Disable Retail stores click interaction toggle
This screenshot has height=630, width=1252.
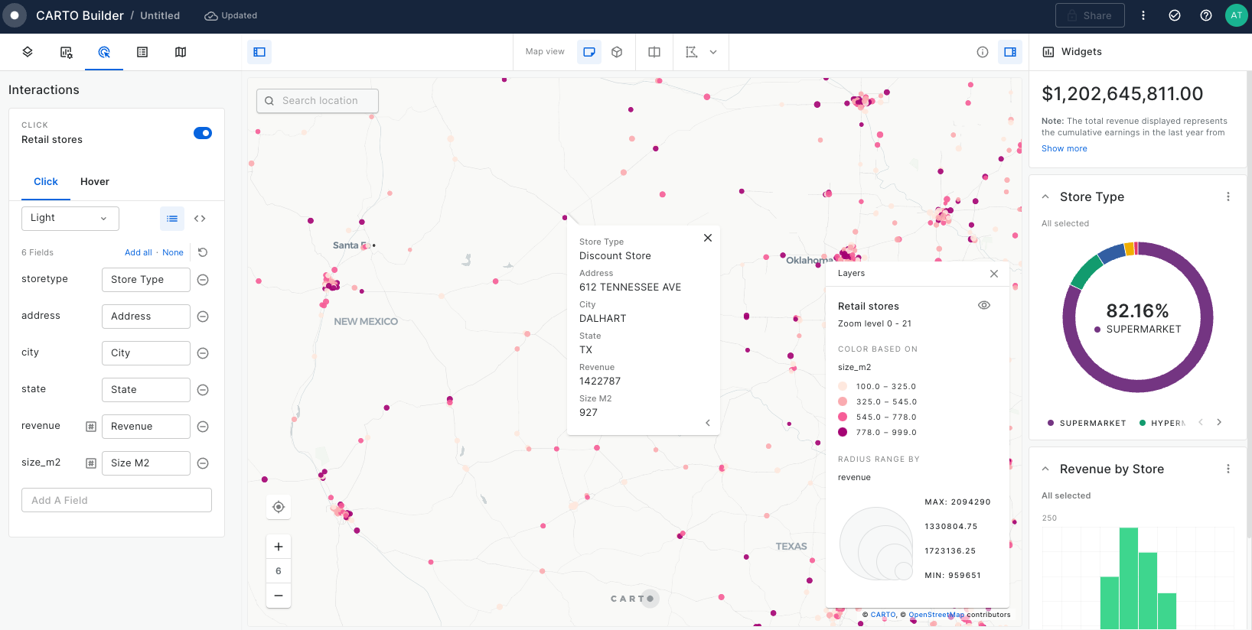tap(203, 133)
